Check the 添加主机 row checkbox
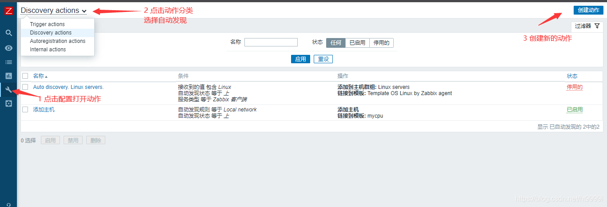Screen dimensions: 607x207 tap(25, 109)
